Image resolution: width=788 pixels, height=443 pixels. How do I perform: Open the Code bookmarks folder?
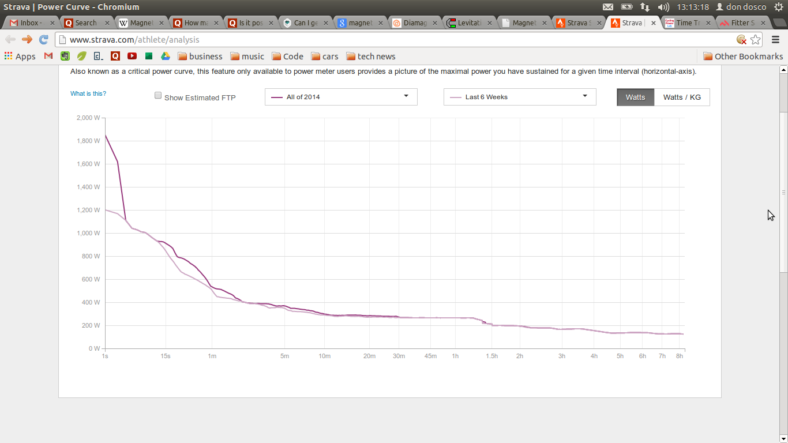(288, 57)
